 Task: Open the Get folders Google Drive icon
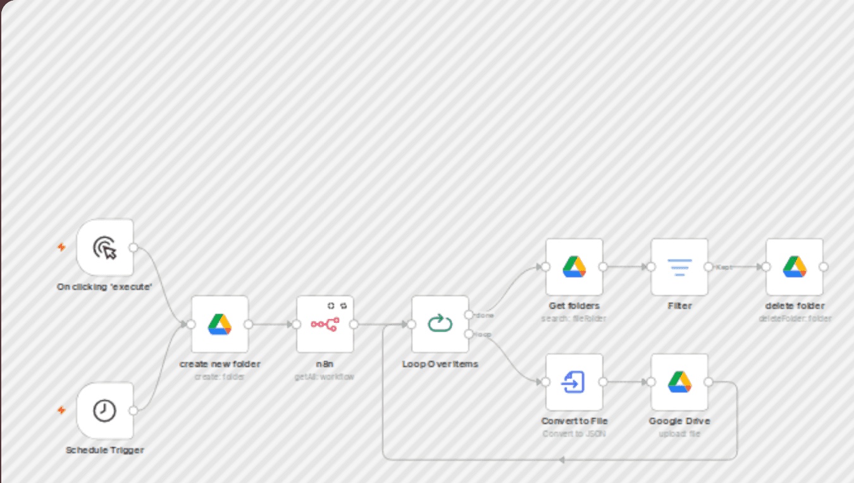pyautogui.click(x=574, y=267)
